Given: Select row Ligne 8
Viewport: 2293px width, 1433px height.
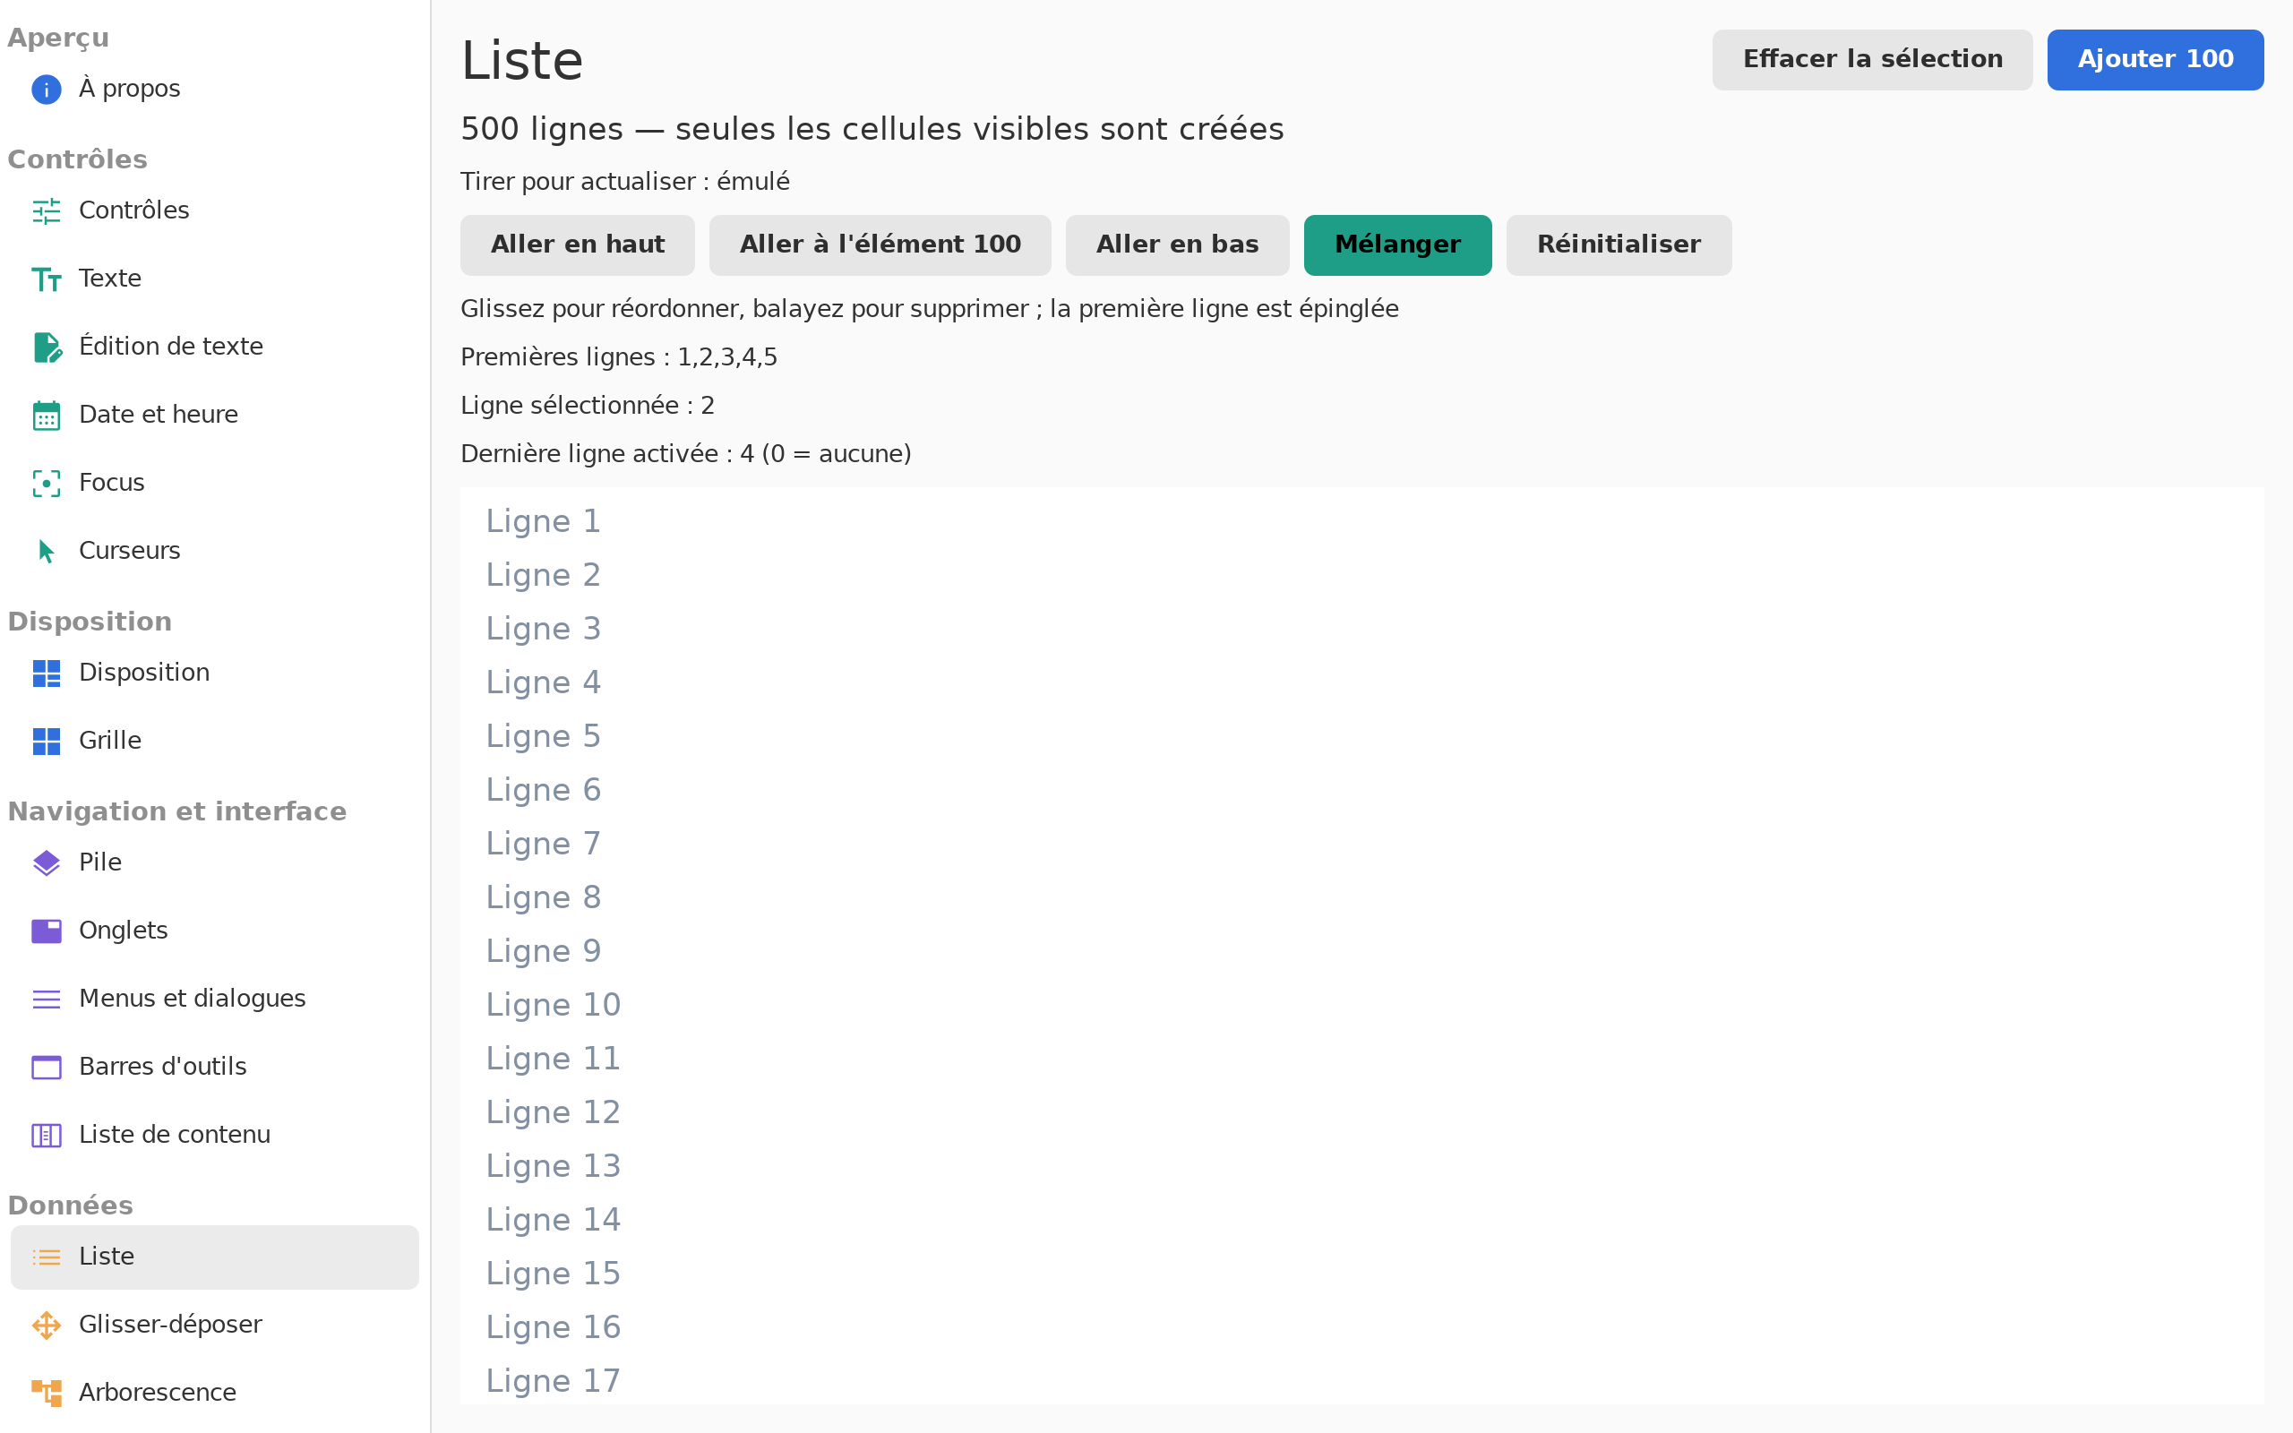Looking at the screenshot, I should click(1361, 897).
